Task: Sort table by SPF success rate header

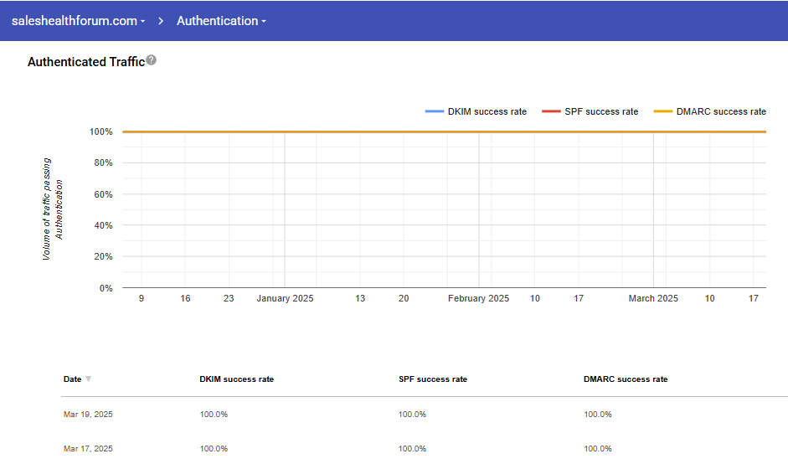Action: pyautogui.click(x=432, y=379)
